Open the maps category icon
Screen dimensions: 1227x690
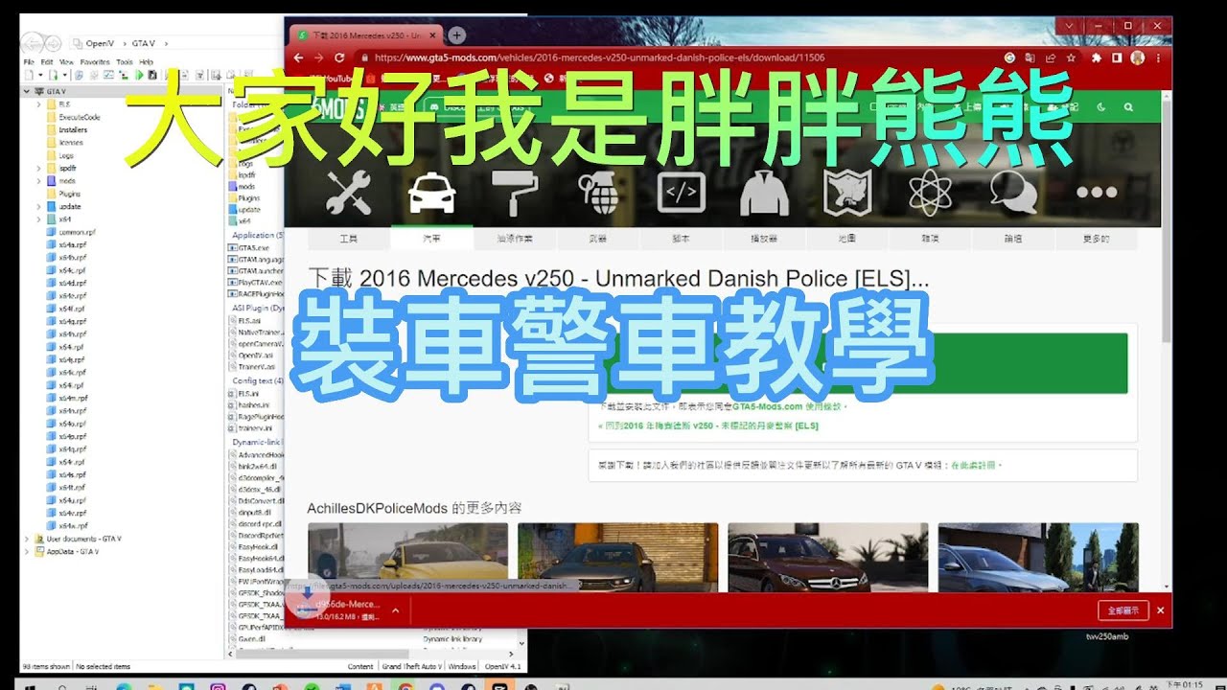[x=847, y=193]
